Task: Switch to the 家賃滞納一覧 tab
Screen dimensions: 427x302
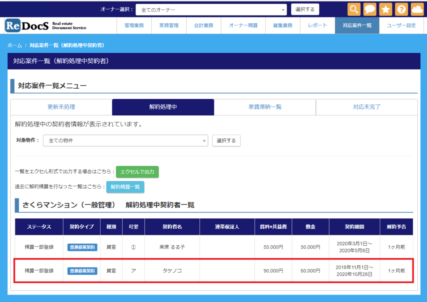Action: (x=265, y=107)
